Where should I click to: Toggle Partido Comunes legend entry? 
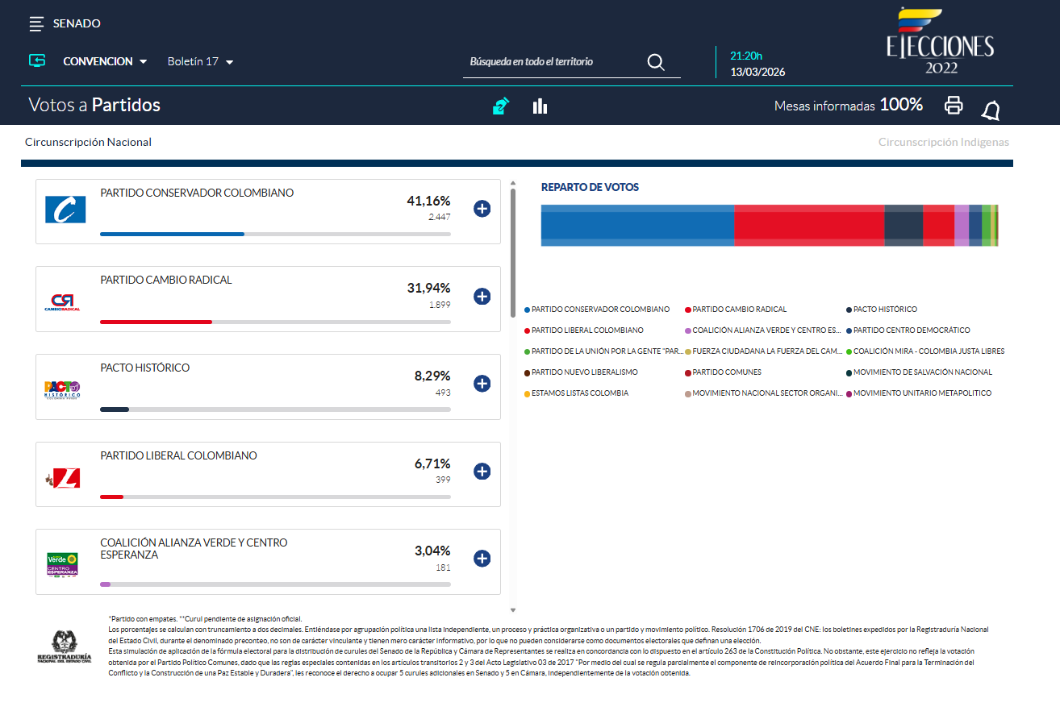[x=726, y=372]
